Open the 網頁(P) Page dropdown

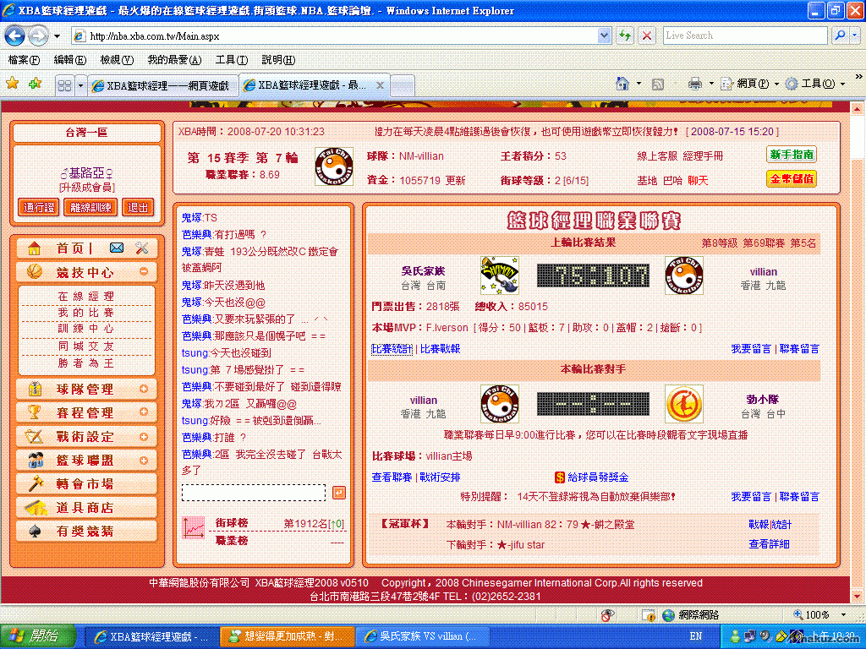[776, 84]
